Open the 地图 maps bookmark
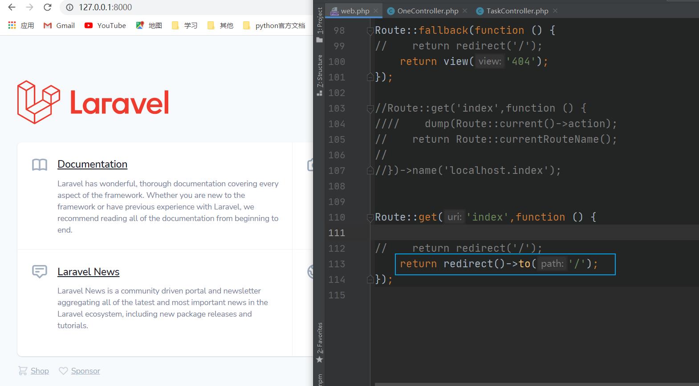 149,25
